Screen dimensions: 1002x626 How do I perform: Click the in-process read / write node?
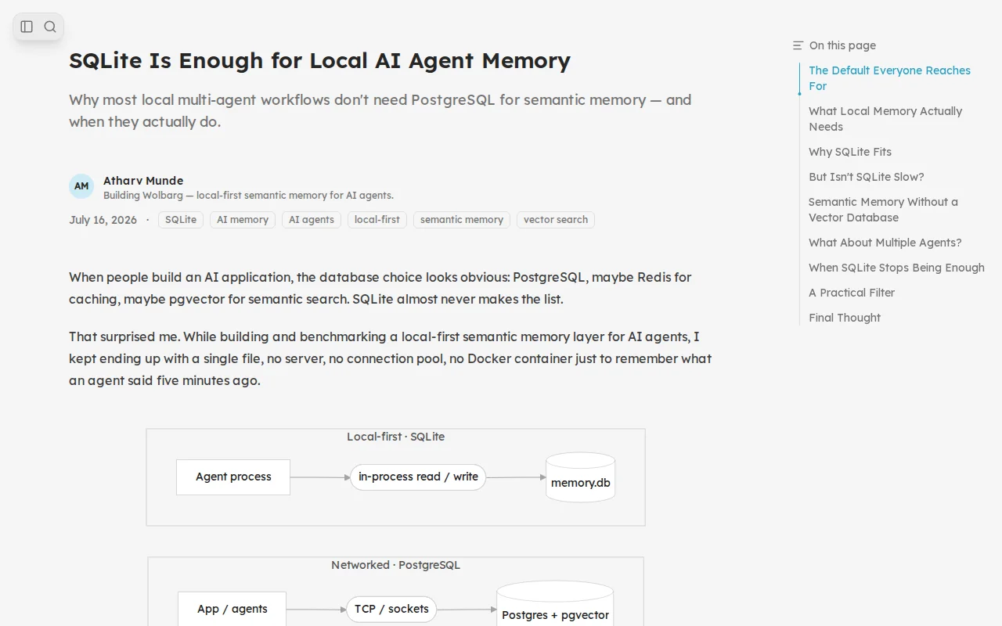coord(418,477)
